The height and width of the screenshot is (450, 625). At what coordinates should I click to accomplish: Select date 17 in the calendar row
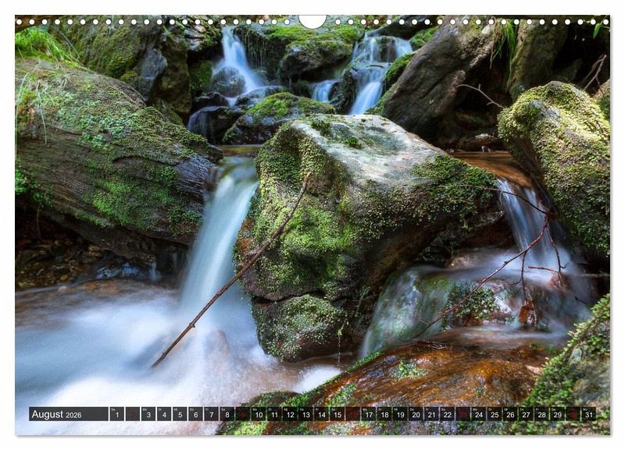369,414
